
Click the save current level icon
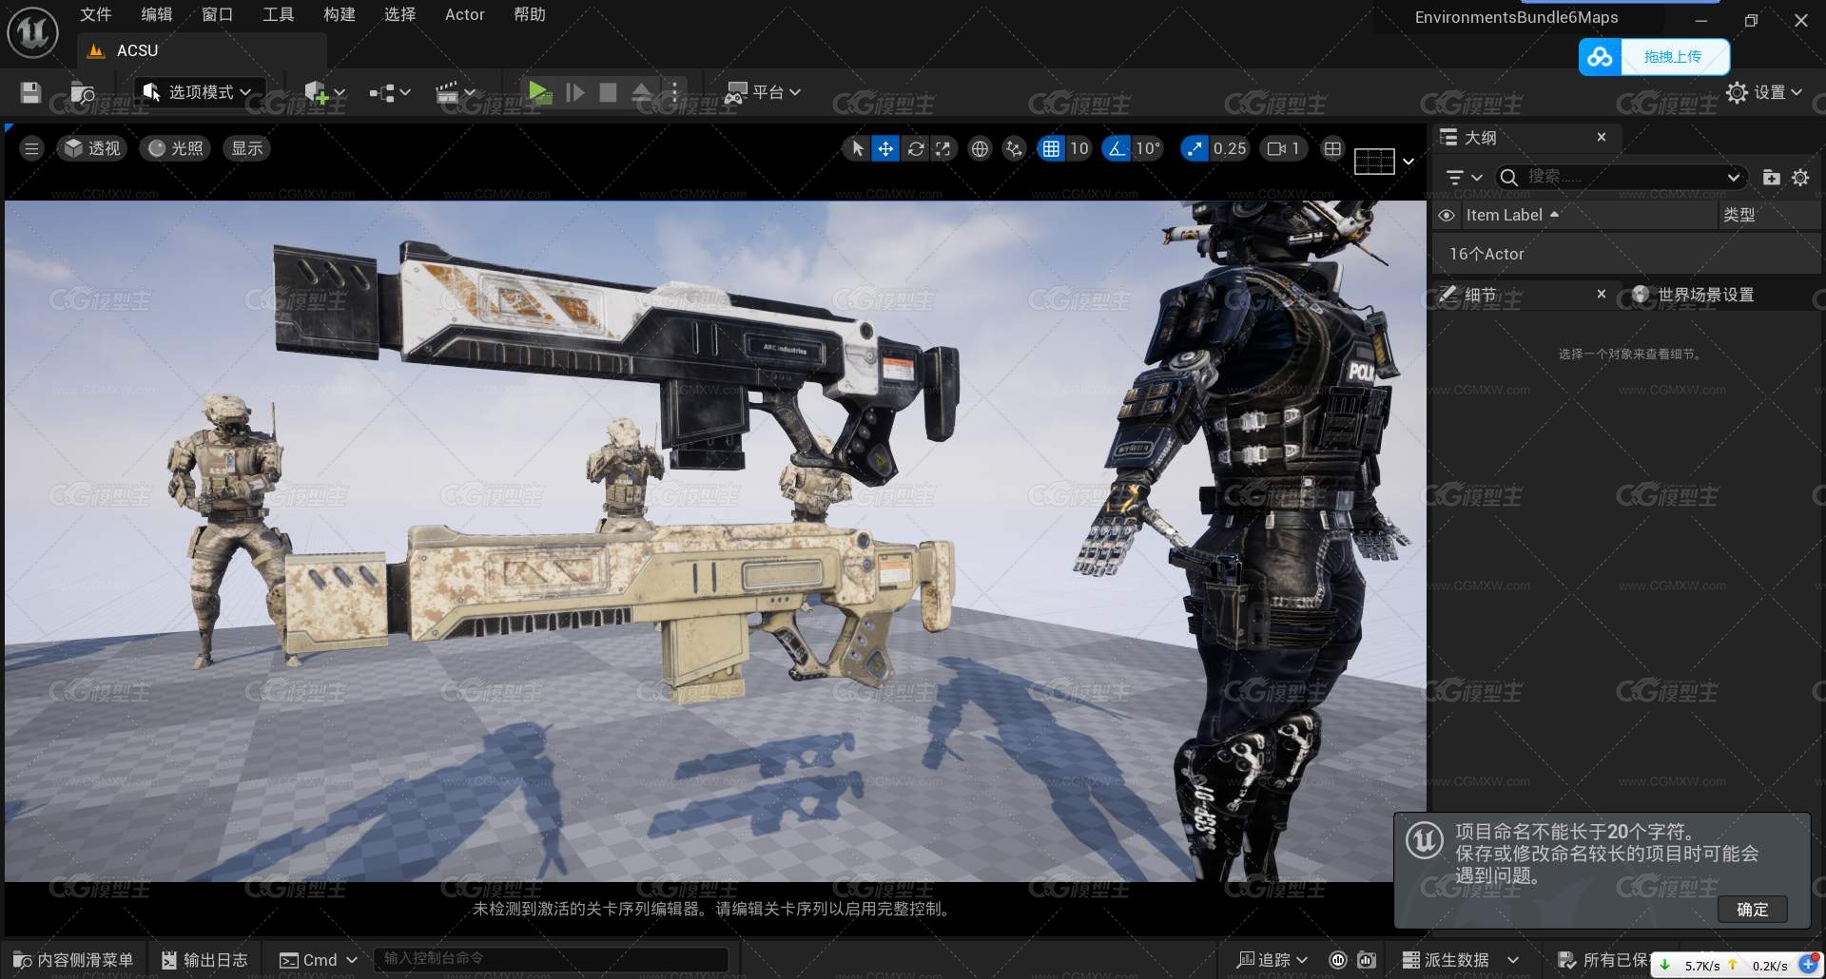pos(30,92)
